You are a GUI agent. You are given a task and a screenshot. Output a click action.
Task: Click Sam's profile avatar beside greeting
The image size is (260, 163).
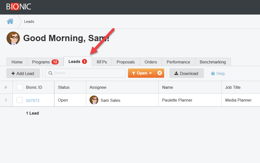click(13, 38)
